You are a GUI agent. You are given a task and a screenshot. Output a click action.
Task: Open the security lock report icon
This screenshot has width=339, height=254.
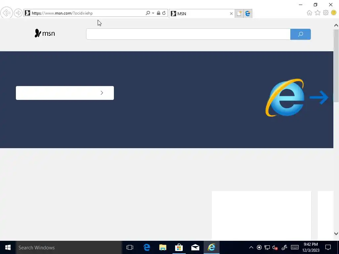coord(159,13)
